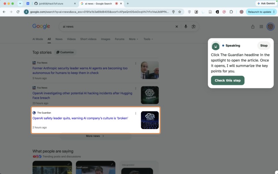Open the Short videos tab

pyautogui.click(x=88, y=39)
